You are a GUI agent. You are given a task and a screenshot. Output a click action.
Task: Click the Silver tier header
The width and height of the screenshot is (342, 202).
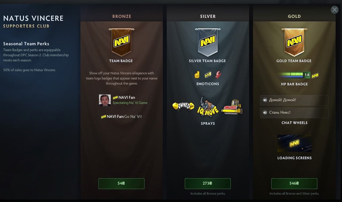point(208,16)
